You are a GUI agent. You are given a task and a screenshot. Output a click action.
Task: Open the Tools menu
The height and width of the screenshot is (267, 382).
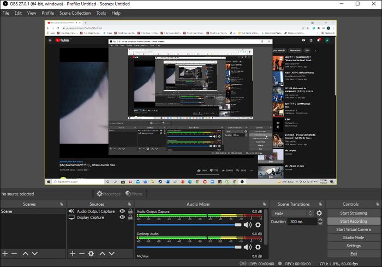[101, 13]
